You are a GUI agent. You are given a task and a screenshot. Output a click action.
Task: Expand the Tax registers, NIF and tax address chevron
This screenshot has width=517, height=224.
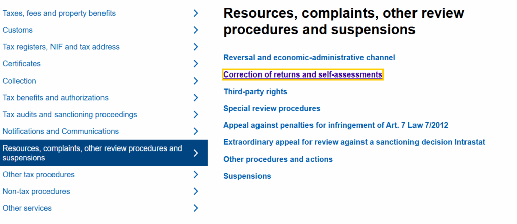pyautogui.click(x=196, y=47)
